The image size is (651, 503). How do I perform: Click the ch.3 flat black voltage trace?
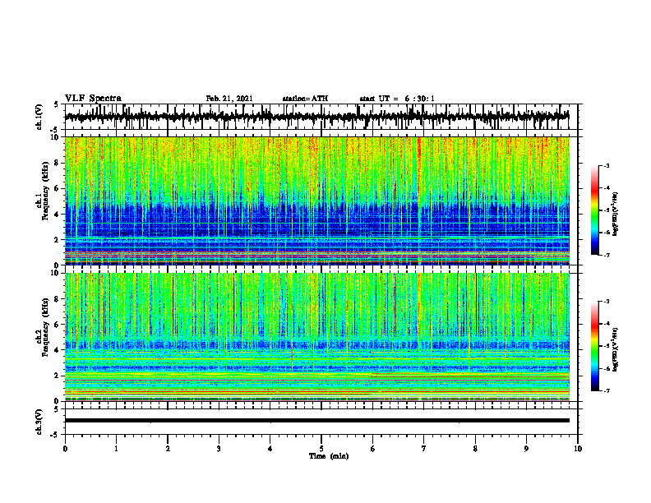pyautogui.click(x=317, y=421)
